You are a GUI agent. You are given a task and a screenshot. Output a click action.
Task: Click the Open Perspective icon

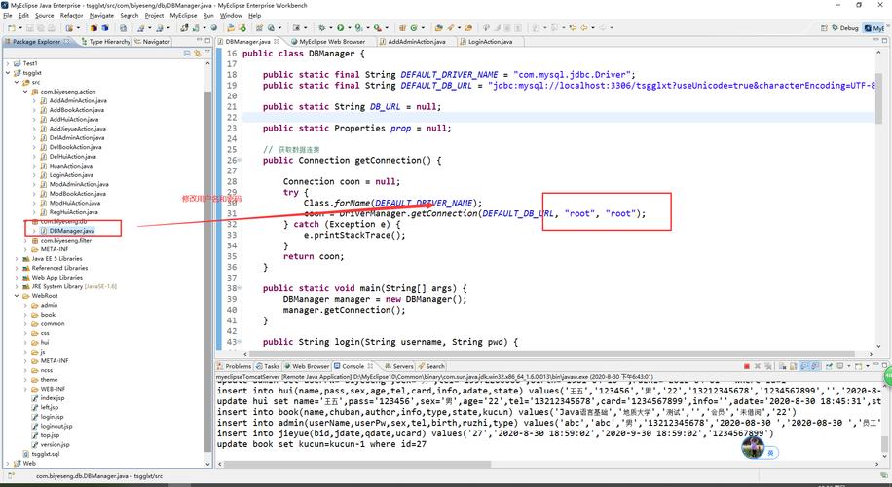coord(824,28)
